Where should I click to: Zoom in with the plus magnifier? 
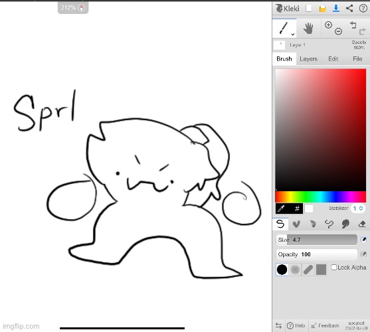point(328,25)
